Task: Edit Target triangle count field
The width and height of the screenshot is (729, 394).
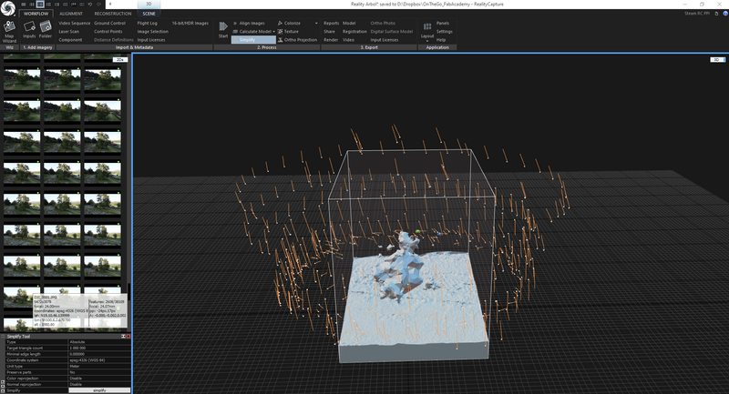Action: 99,349
